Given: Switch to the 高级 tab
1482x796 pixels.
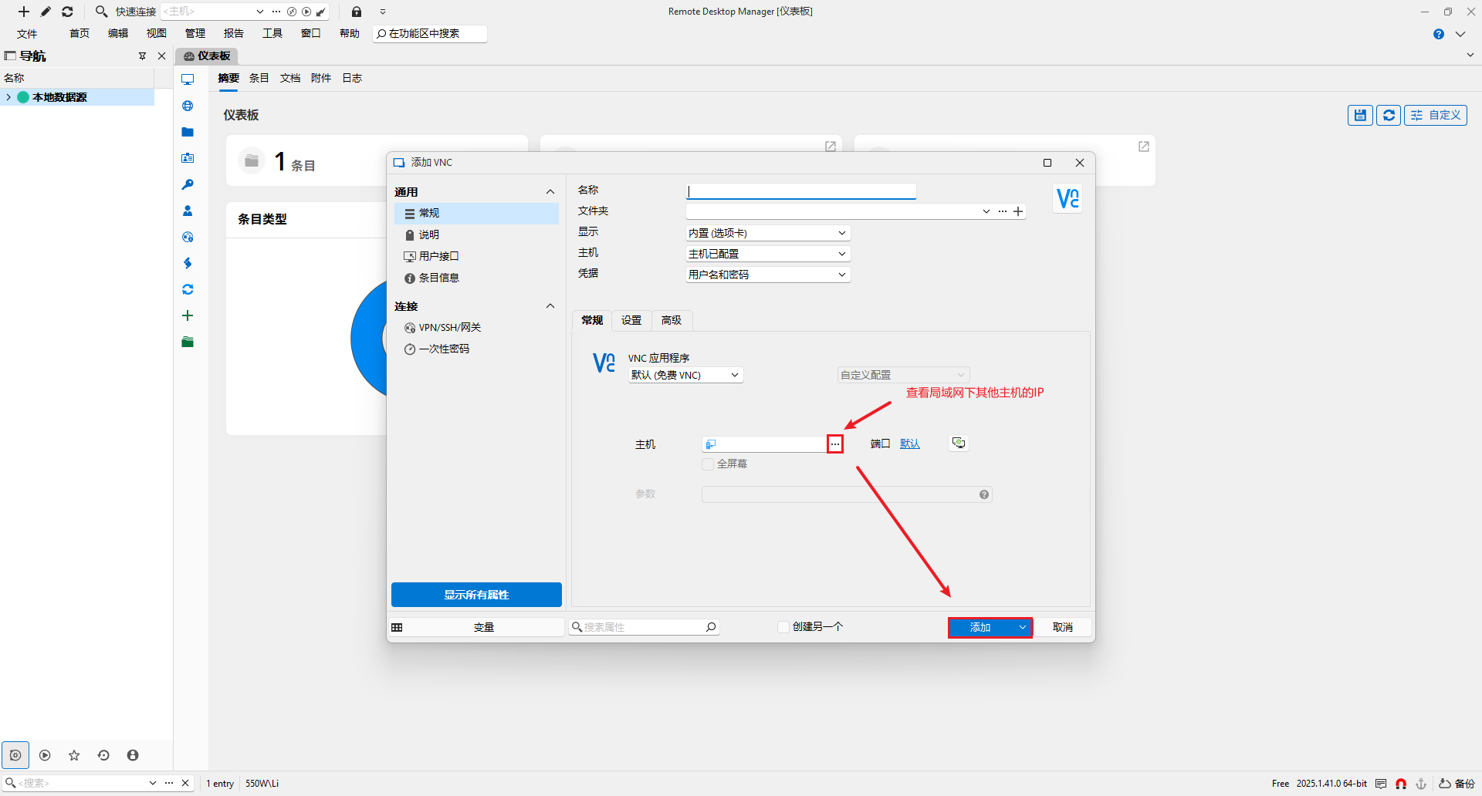Looking at the screenshot, I should (671, 320).
